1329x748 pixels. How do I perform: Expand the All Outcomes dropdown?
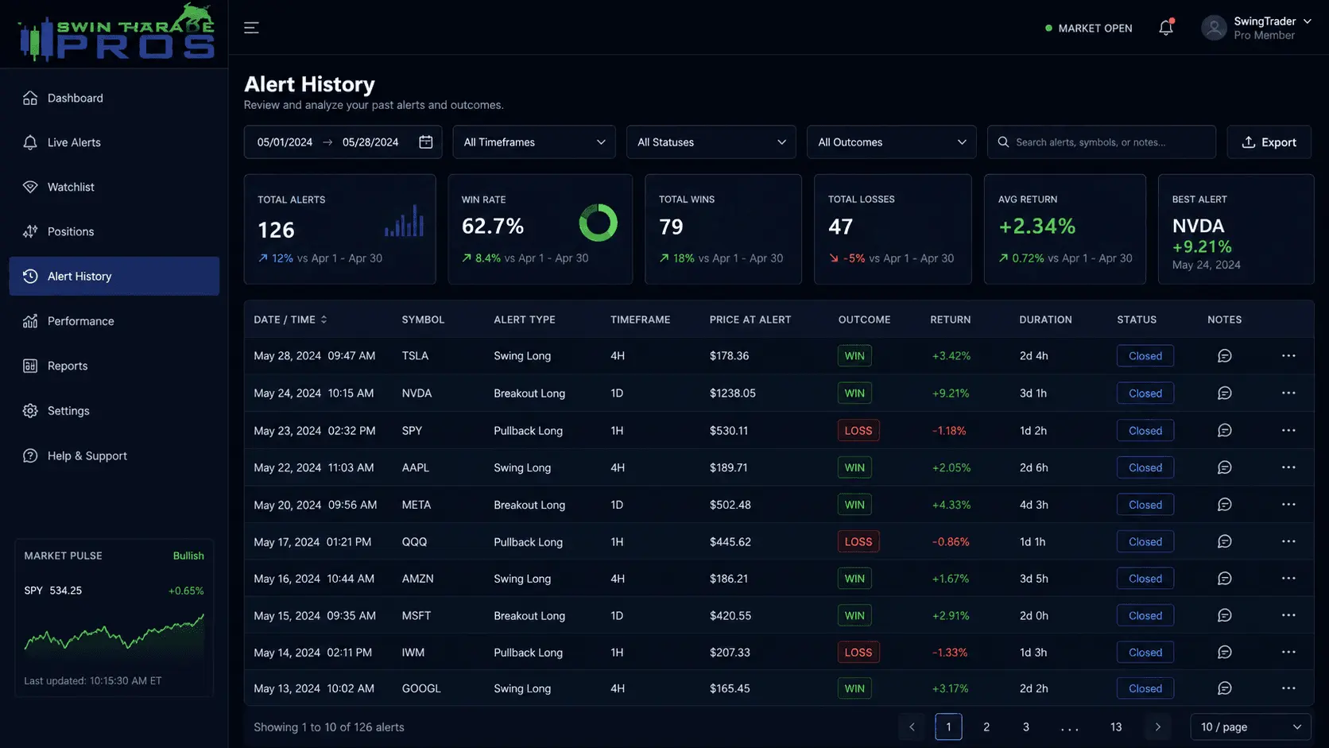tap(891, 142)
